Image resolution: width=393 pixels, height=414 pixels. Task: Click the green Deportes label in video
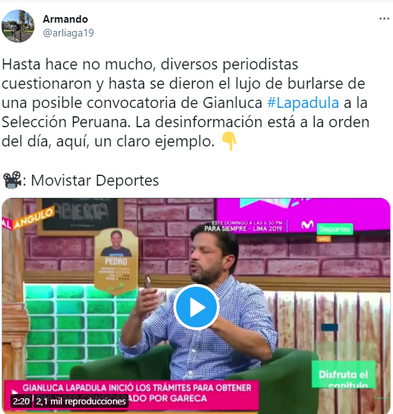(335, 229)
